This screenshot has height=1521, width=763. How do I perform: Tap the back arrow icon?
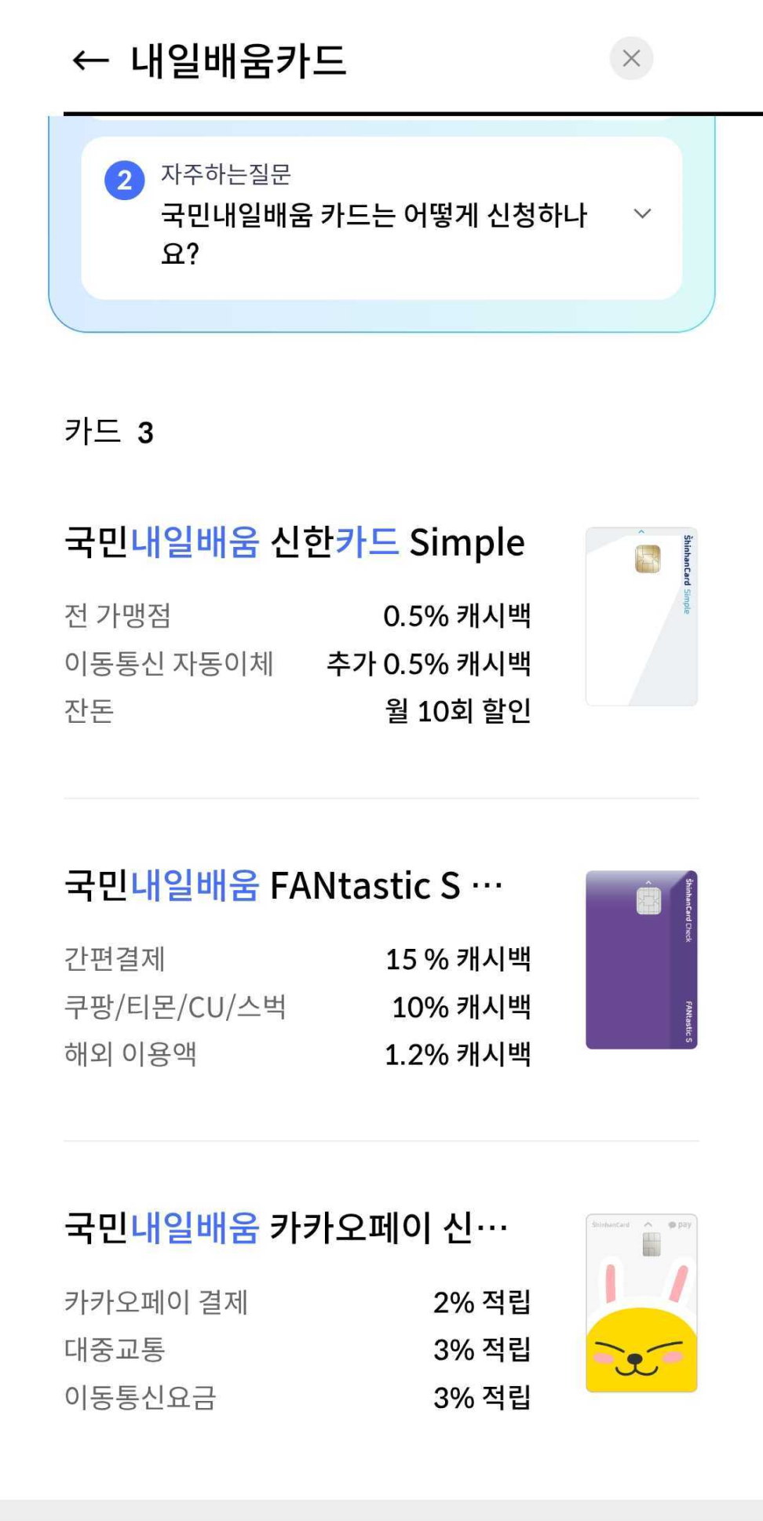90,60
